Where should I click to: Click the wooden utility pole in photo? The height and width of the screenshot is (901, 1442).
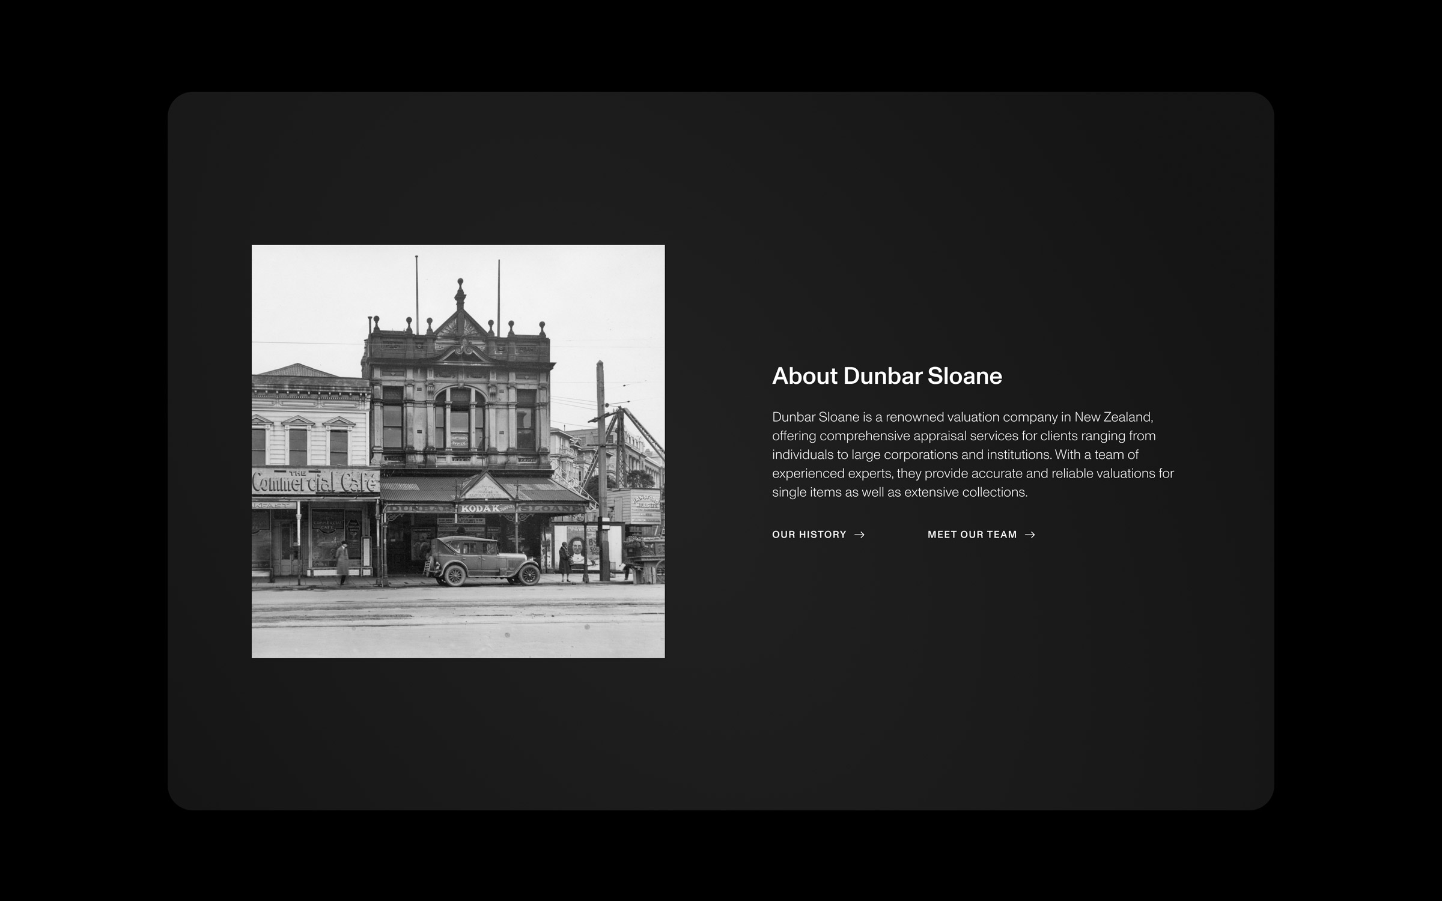(601, 469)
